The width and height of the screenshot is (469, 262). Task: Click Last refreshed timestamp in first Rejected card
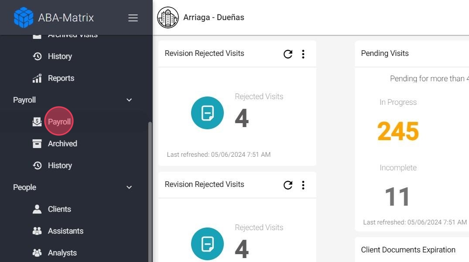coord(219,155)
